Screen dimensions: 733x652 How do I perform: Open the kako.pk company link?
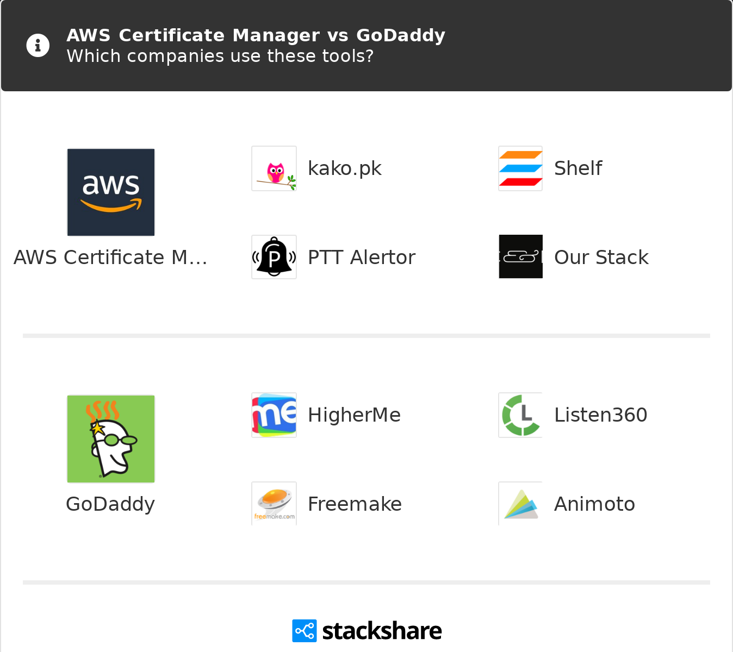(345, 168)
